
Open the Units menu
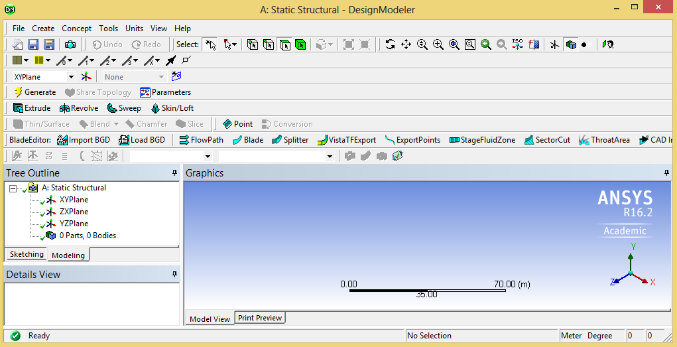coord(135,29)
